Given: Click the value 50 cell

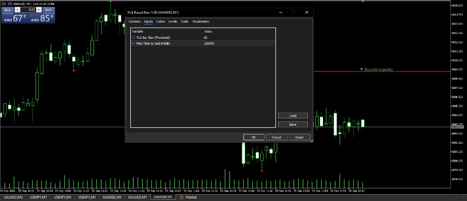Looking at the screenshot, I should click(x=239, y=38).
